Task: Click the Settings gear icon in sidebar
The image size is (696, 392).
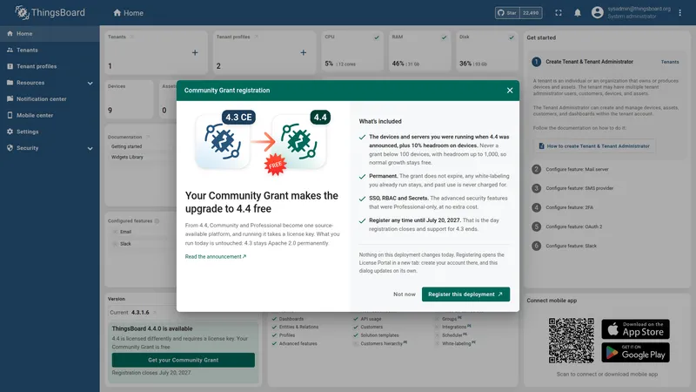Action: pos(10,132)
